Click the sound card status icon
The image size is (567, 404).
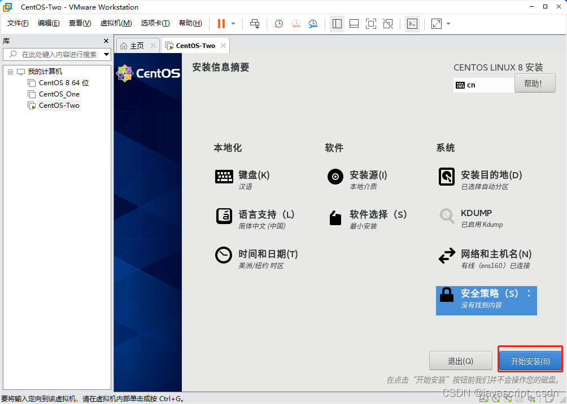tap(531, 399)
